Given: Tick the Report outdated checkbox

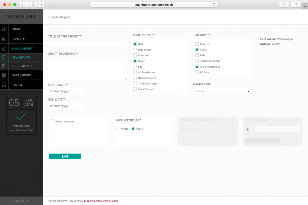Looking at the screenshot, I should click(53, 121).
